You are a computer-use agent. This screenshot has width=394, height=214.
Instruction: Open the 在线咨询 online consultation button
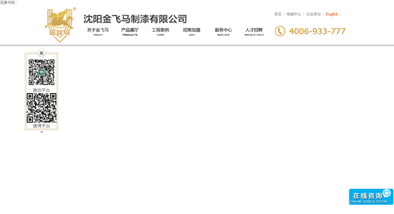coord(371,197)
